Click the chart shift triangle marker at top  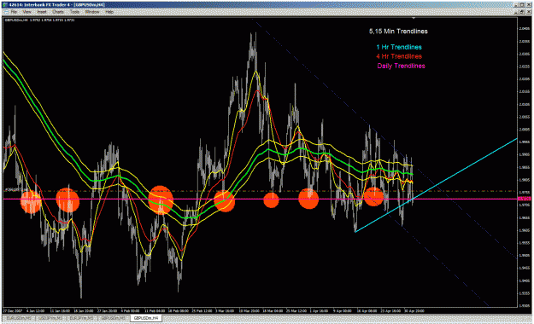414,18
